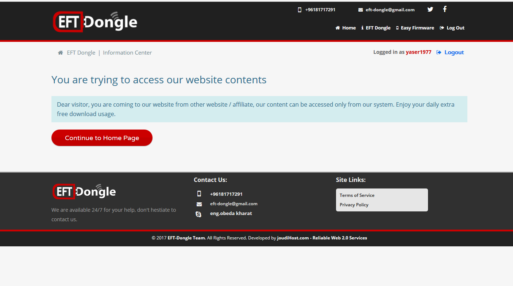
Task: Click the logout arrow icon beside Logout
Action: (439, 52)
